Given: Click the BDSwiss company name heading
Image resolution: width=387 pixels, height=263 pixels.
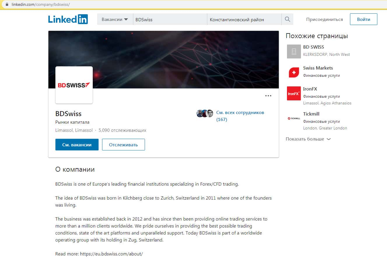Looking at the screenshot, I should pyautogui.click(x=69, y=114).
